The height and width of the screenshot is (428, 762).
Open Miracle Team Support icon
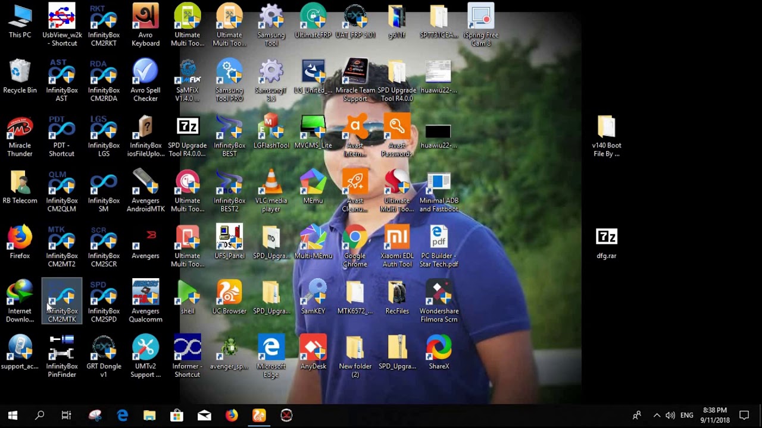click(x=355, y=81)
